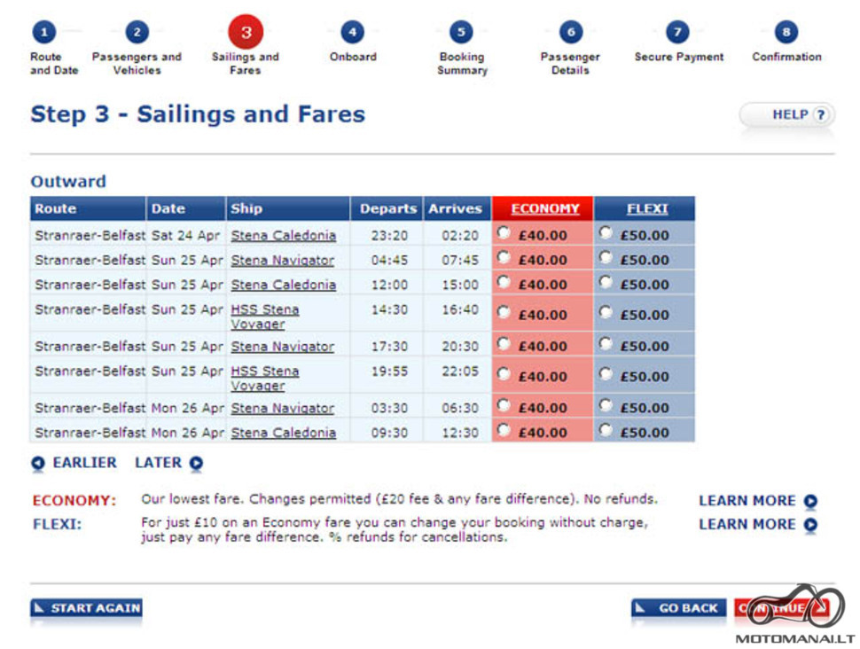The width and height of the screenshot is (860, 649).
Task: Open HSS Stena Voyager link at 14:30
Action: (265, 317)
